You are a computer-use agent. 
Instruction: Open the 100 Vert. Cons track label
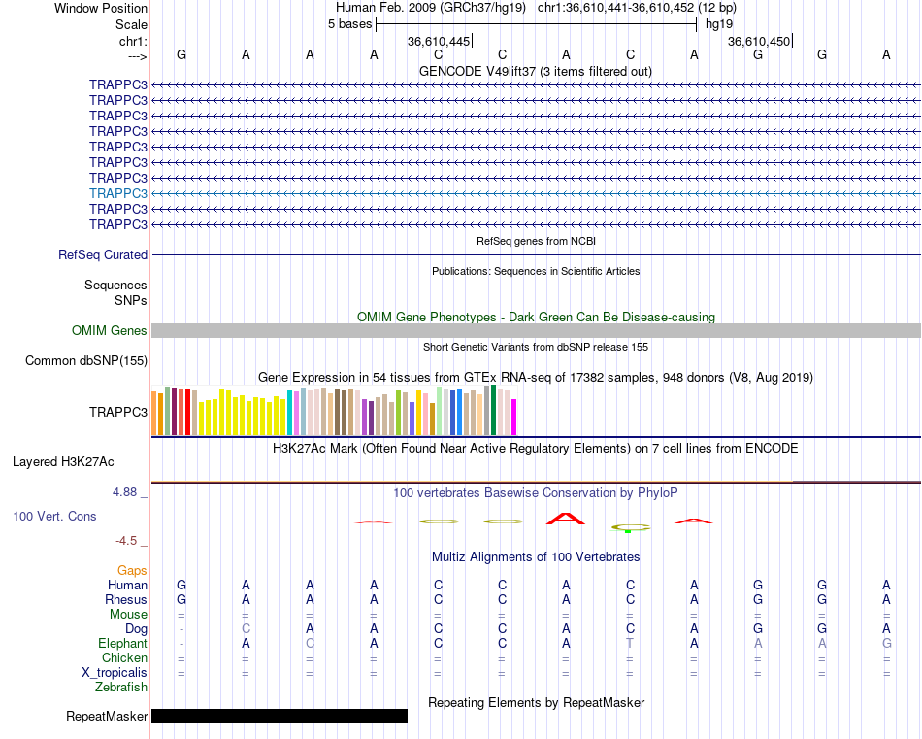click(54, 516)
